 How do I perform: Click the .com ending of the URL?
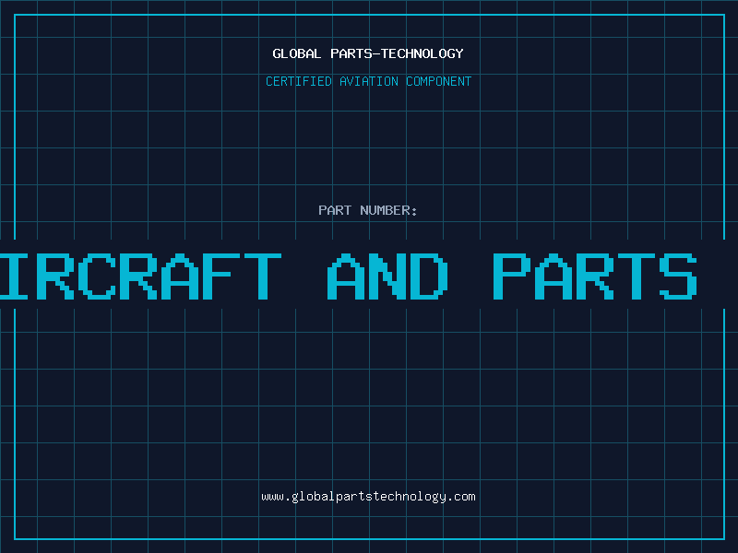460,497
